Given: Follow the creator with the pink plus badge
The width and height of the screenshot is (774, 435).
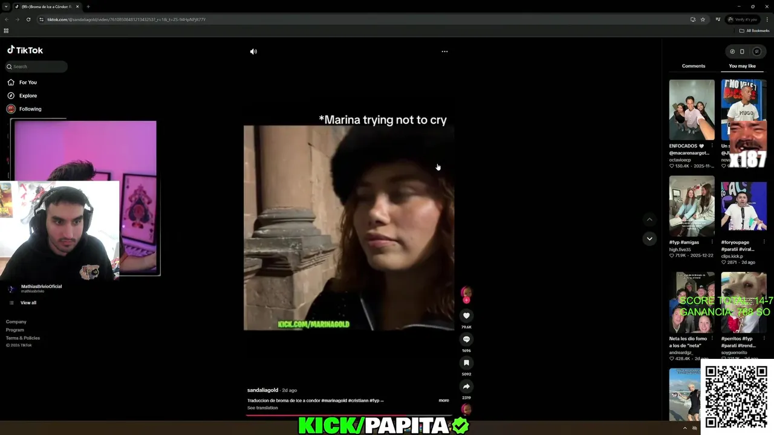Looking at the screenshot, I should click(x=466, y=300).
